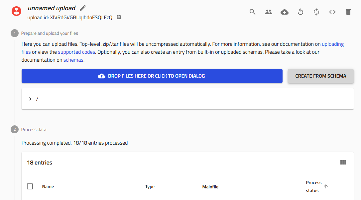Image resolution: width=361 pixels, height=200 pixels.
Task: Reload the upload with the history icon
Action: pyautogui.click(x=300, y=12)
